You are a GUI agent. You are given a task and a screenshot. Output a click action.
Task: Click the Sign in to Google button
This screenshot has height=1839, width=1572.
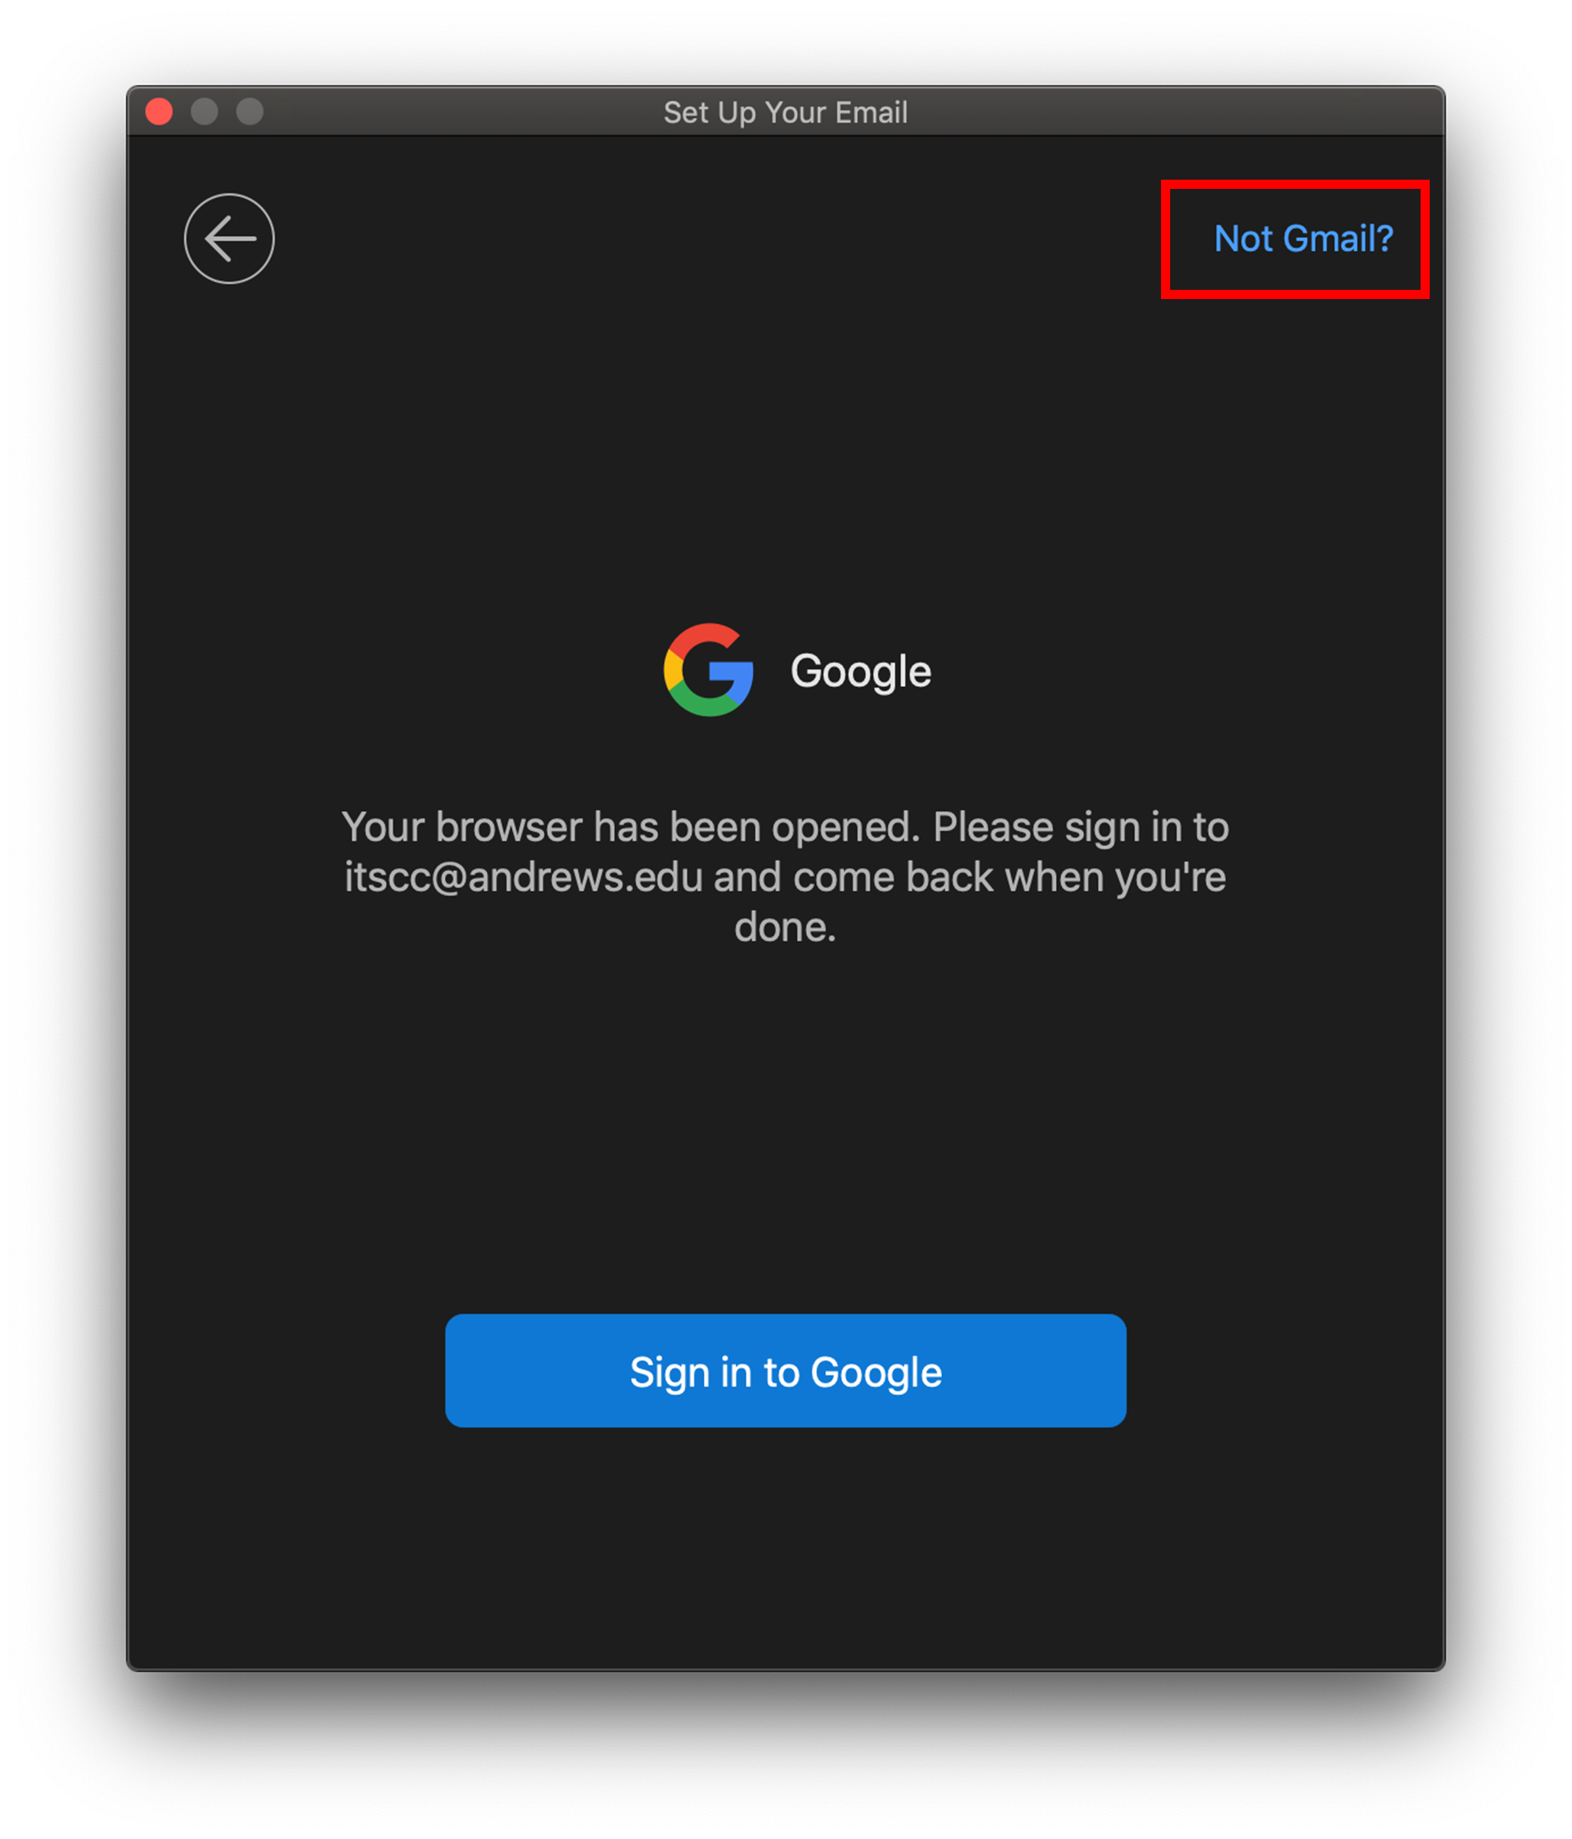(x=785, y=1371)
